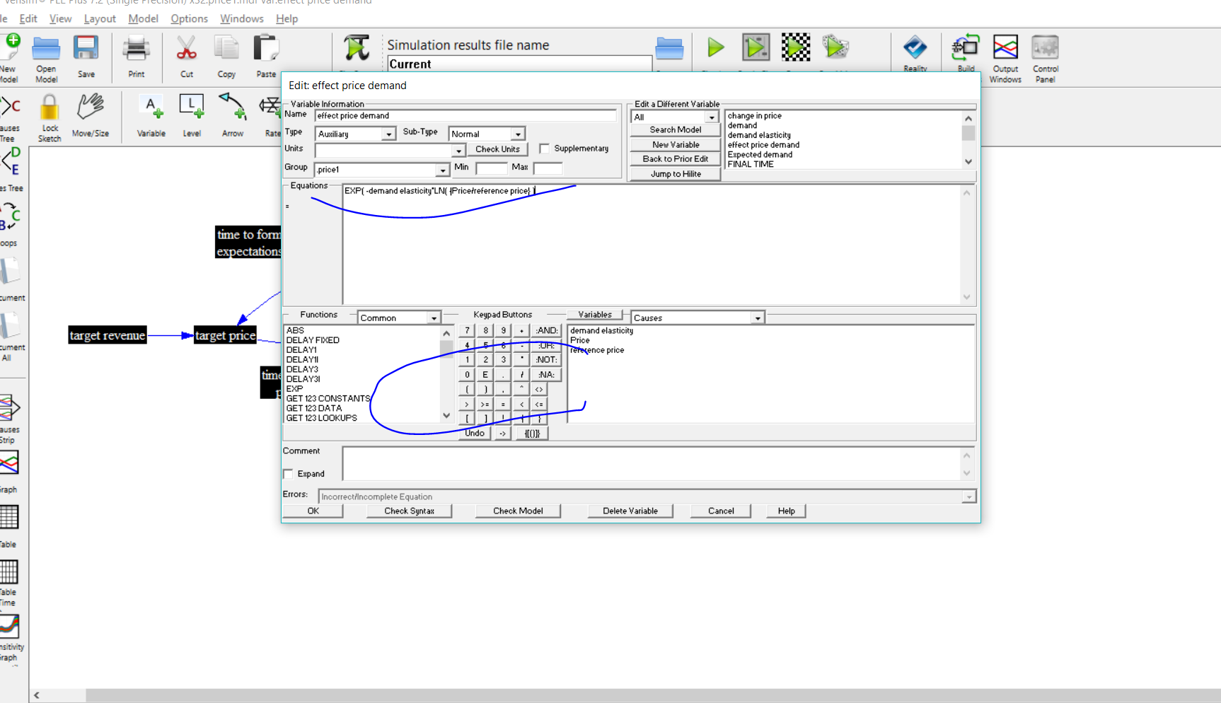
Task: Open the Functions Common category dropdown
Action: click(x=434, y=318)
